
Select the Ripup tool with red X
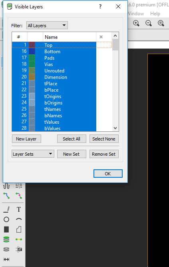click(19, 196)
